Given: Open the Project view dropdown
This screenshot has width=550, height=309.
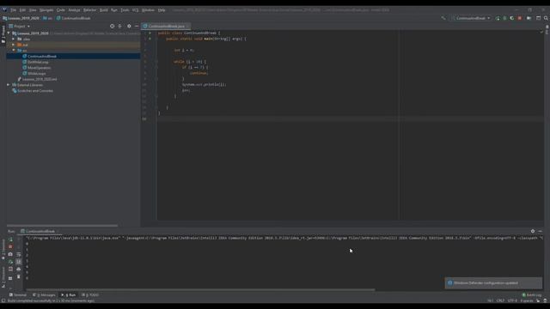Looking at the screenshot, I should [x=19, y=26].
